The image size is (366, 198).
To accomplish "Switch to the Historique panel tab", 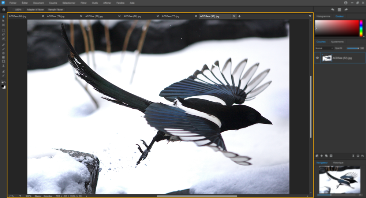I will point(338,162).
